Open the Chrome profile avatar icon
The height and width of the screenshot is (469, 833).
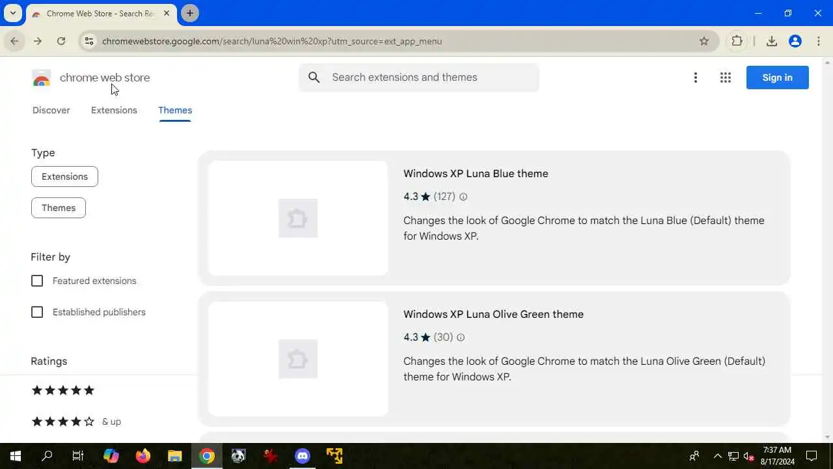pyautogui.click(x=795, y=41)
